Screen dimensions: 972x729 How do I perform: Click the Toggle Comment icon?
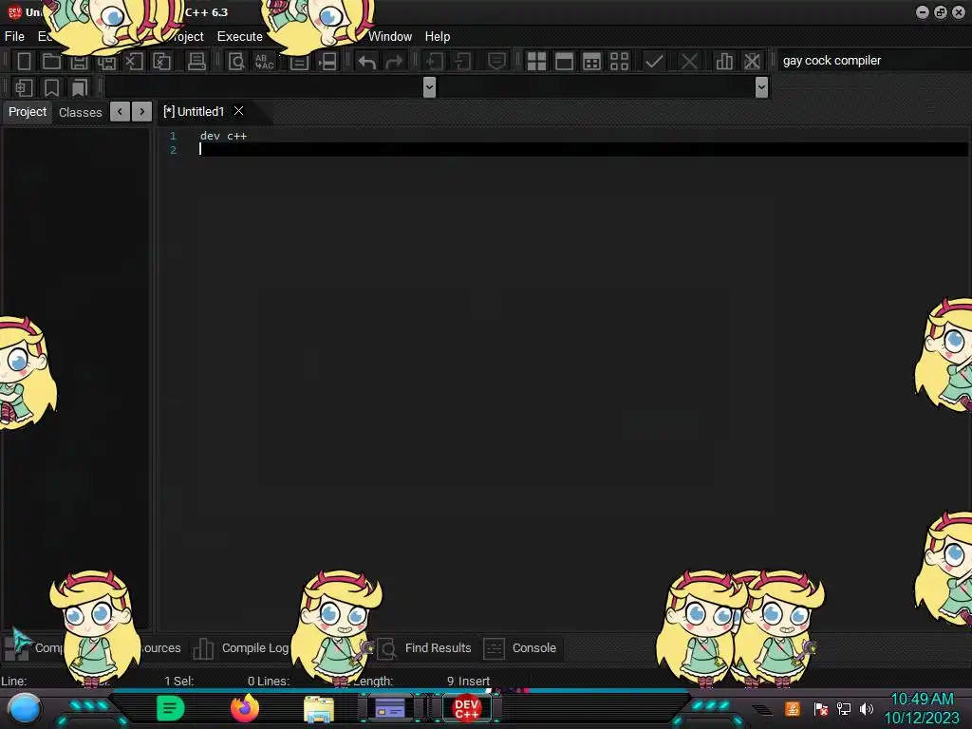click(x=496, y=62)
